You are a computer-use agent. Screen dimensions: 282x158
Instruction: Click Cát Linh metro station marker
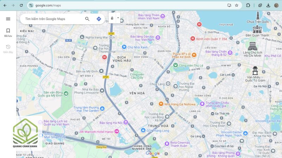[x=233, y=75]
